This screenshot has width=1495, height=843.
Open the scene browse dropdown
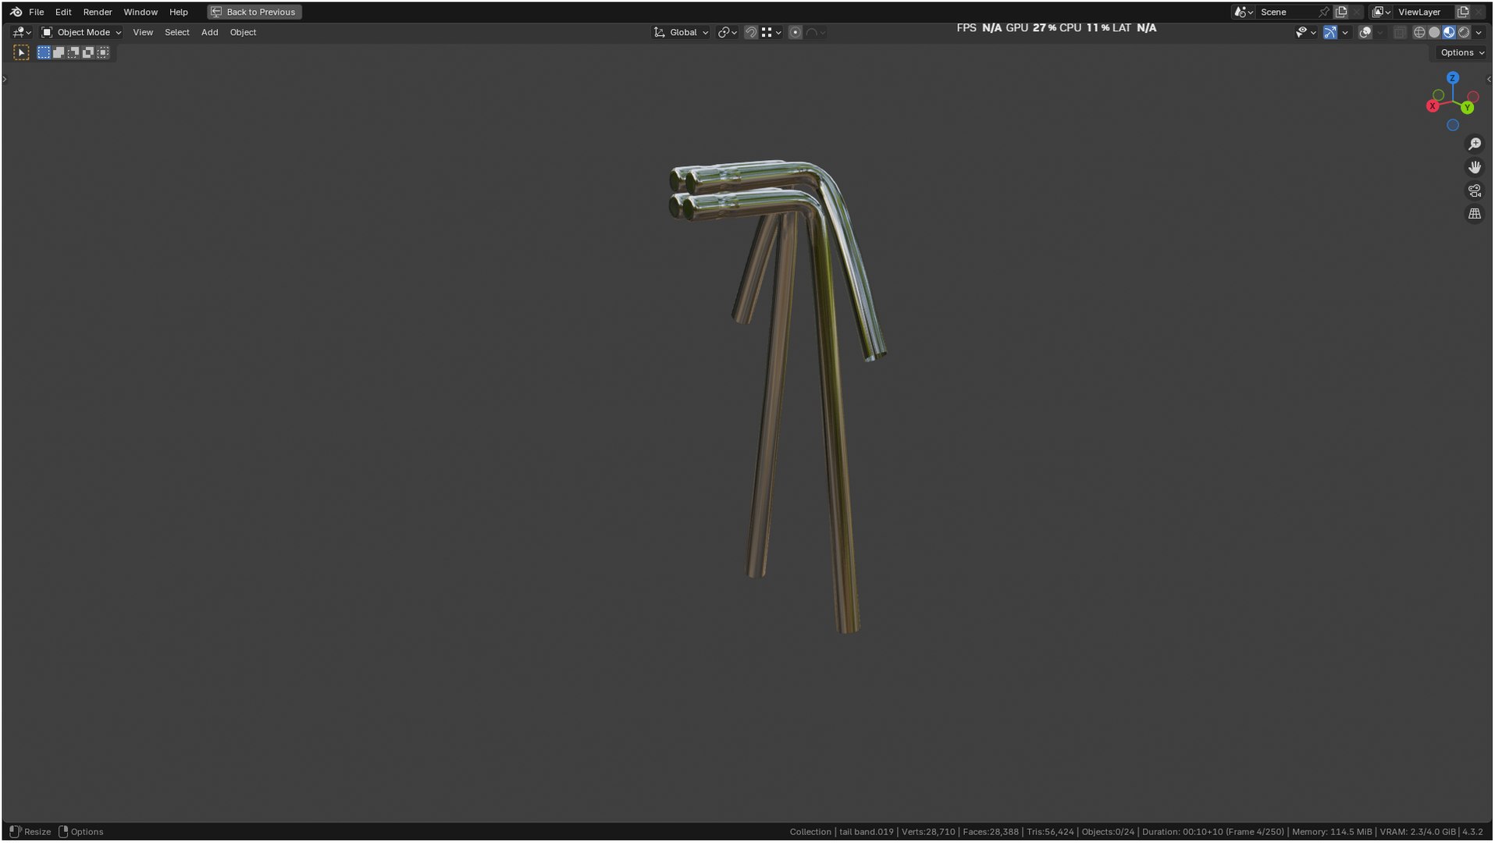[1243, 12]
